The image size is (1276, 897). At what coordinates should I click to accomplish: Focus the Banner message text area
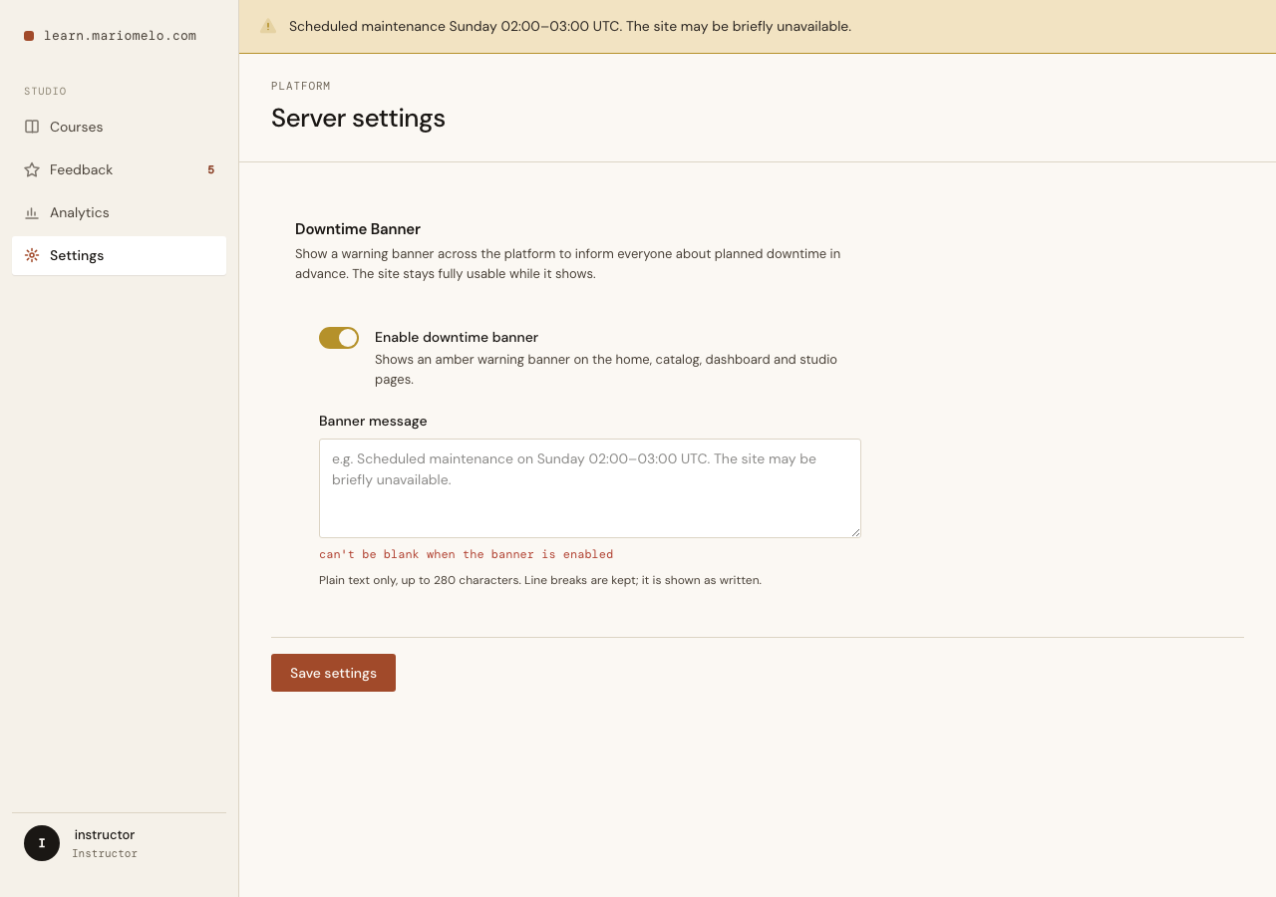pyautogui.click(x=590, y=488)
